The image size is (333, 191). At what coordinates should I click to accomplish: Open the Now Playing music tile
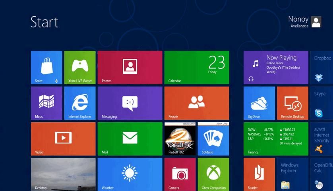[x=276, y=68]
